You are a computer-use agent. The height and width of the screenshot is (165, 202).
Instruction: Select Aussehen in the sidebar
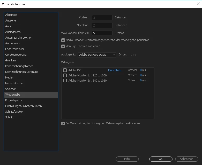[x=31, y=20]
